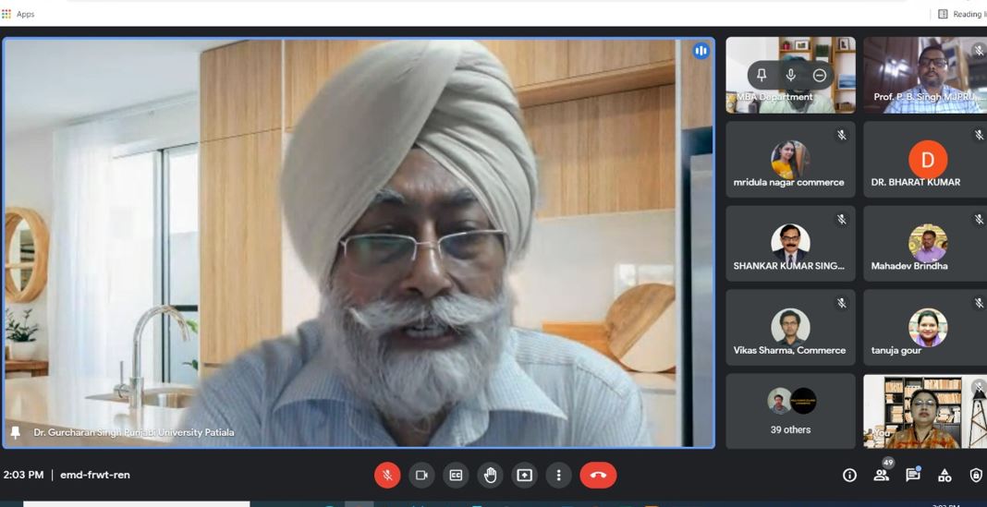Unmute the microphone in the call bar
The width and height of the screenshot is (987, 507).
[x=387, y=475]
